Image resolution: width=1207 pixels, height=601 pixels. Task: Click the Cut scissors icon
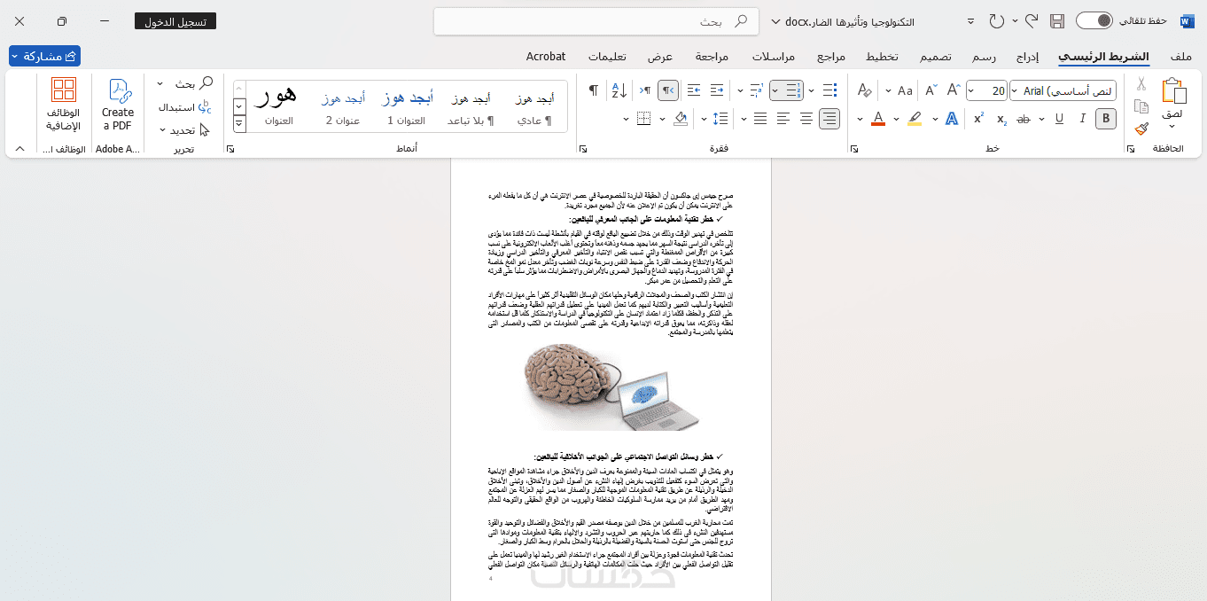point(1141,84)
